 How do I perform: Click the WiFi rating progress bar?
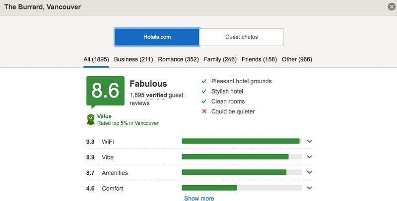(x=241, y=141)
